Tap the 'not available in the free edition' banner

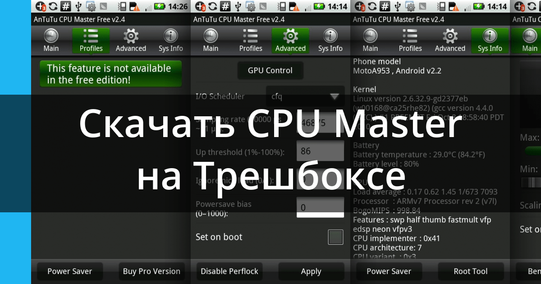pos(111,74)
